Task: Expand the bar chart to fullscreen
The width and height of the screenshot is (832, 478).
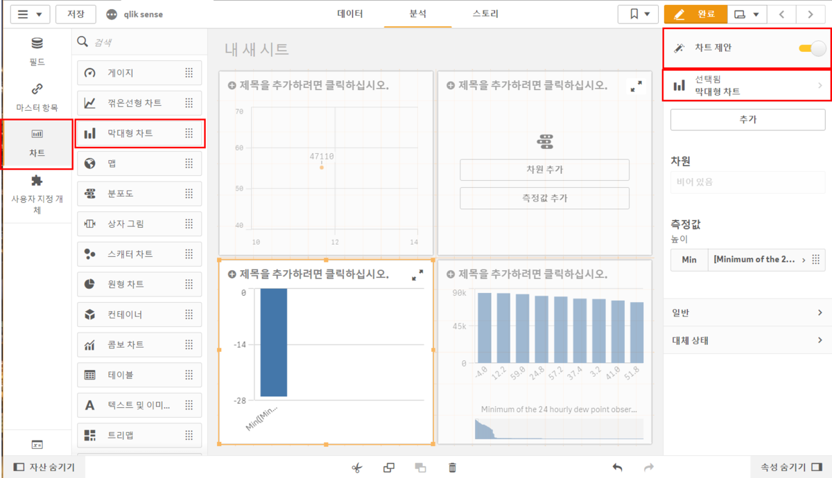Action: coord(417,276)
